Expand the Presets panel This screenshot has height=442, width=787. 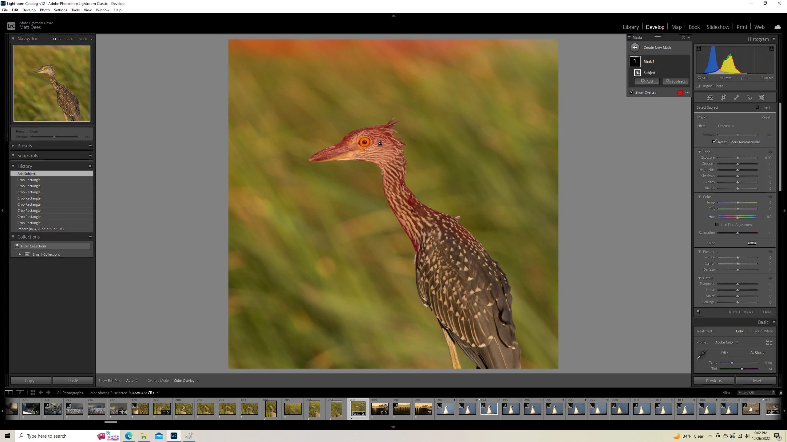[x=13, y=146]
